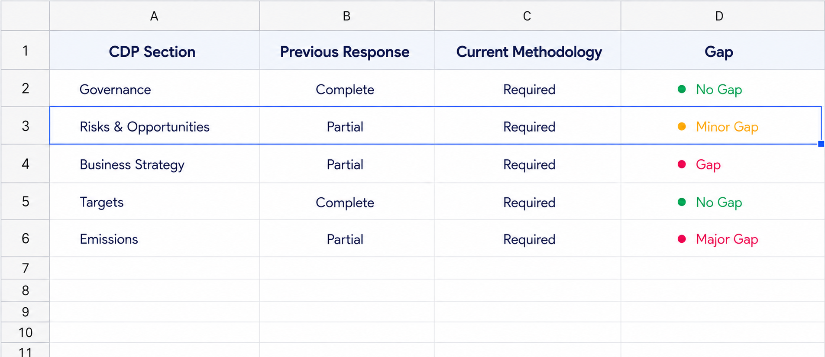
Task: Click the red dot in Business Strategy row
Action: (x=681, y=164)
